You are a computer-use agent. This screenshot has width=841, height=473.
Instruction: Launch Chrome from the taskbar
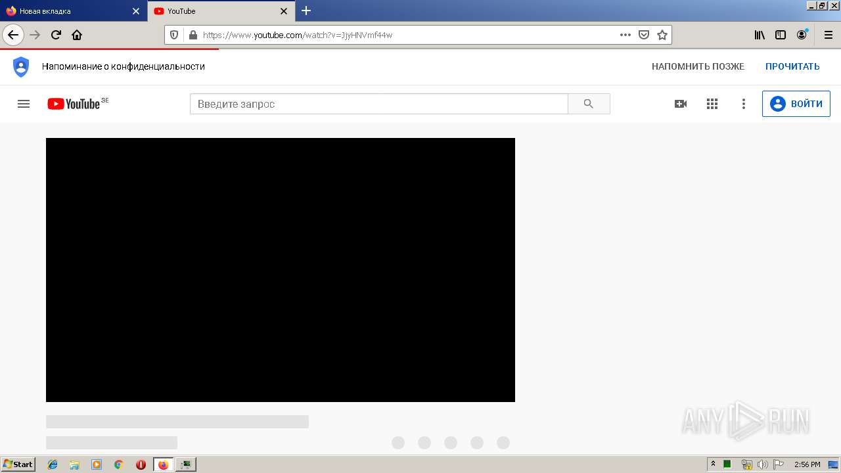(x=119, y=464)
